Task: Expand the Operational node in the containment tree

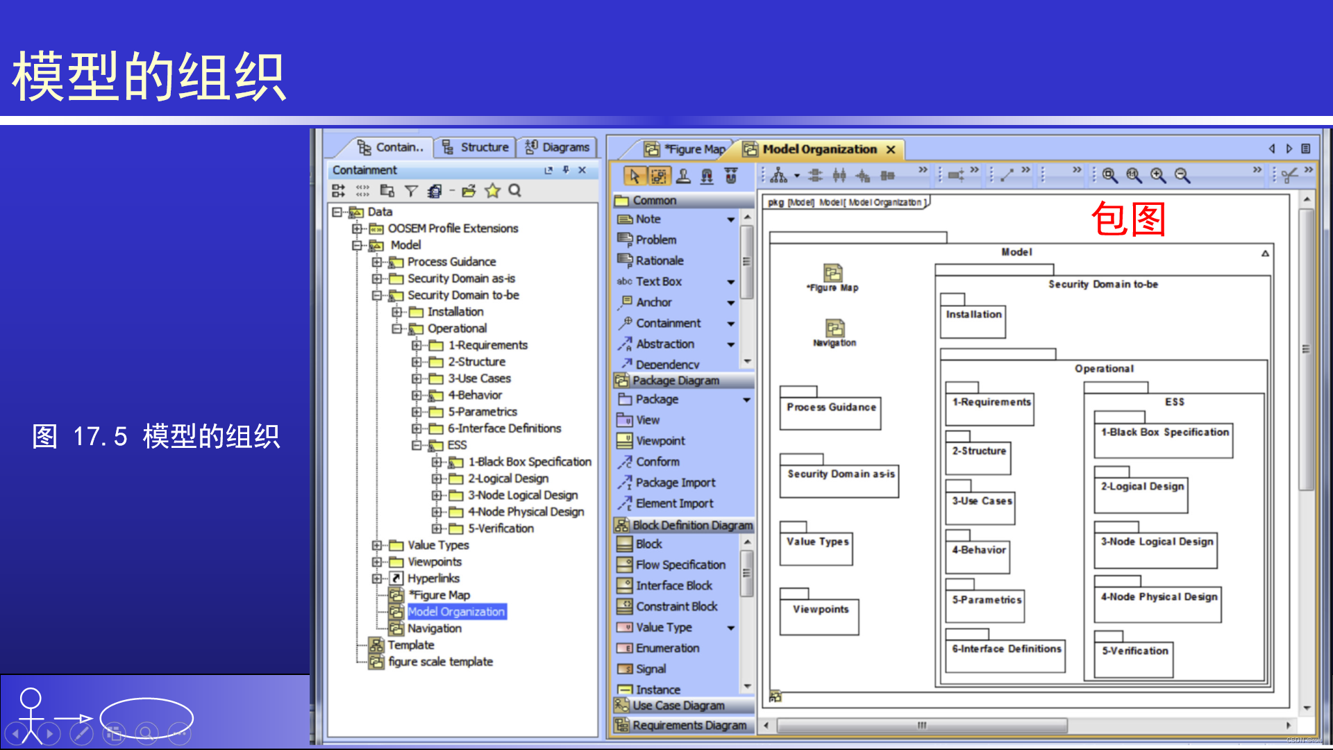Action: click(397, 328)
